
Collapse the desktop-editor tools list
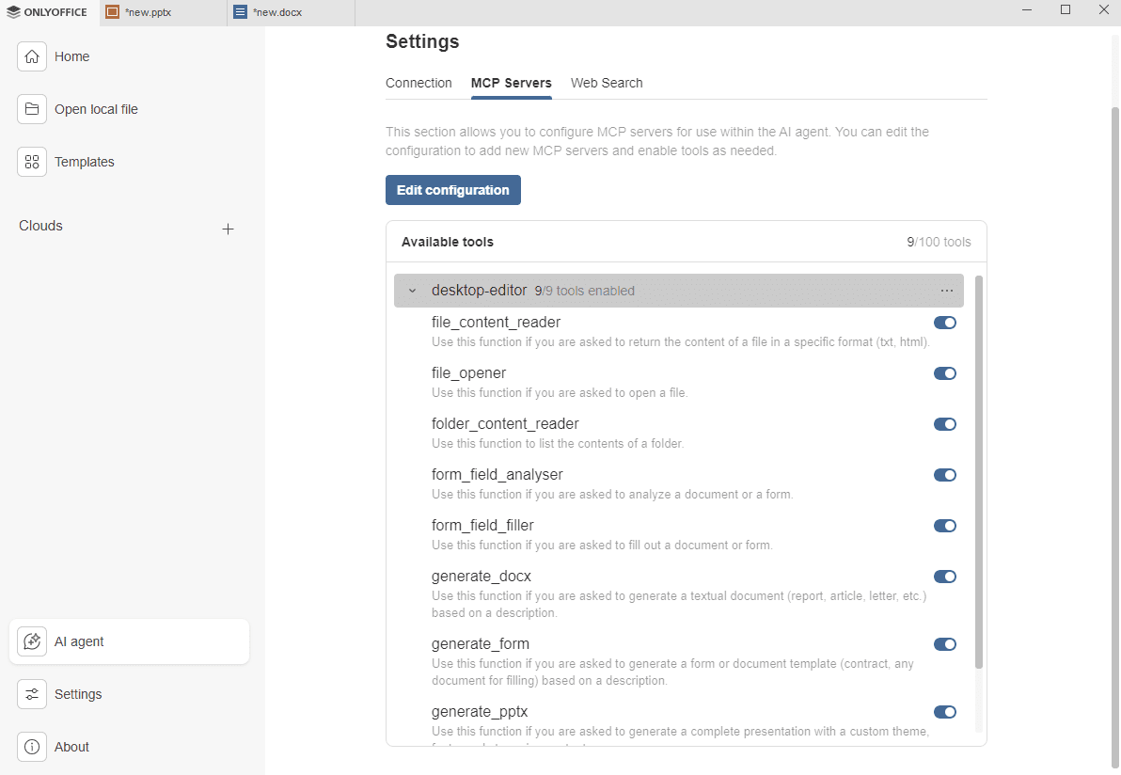[411, 290]
